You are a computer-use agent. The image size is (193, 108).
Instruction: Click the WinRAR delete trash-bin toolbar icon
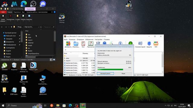[x=98, y=43]
